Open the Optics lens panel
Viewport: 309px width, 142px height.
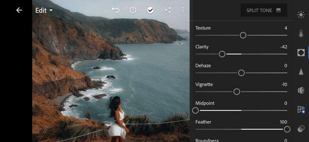[x=301, y=90]
